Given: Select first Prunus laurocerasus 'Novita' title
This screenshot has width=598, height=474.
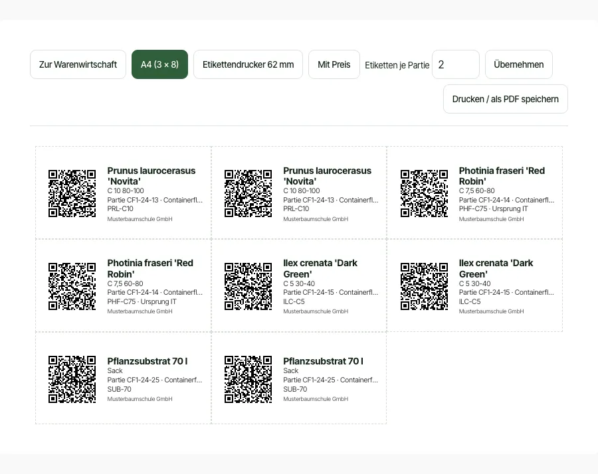Looking at the screenshot, I should (151, 176).
